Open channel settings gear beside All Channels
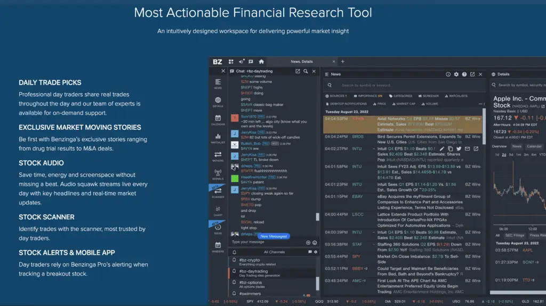Viewport: 546px width, 306px height. pyautogui.click(x=316, y=252)
